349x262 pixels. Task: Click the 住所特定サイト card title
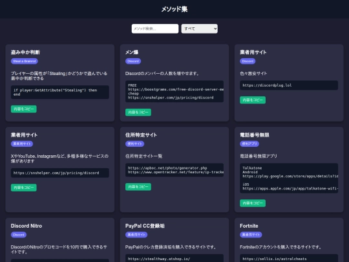(141, 135)
